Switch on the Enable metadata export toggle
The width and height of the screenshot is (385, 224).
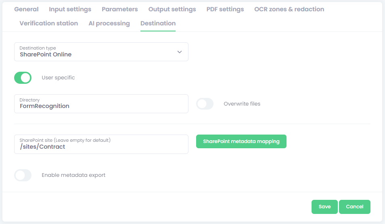click(x=23, y=175)
